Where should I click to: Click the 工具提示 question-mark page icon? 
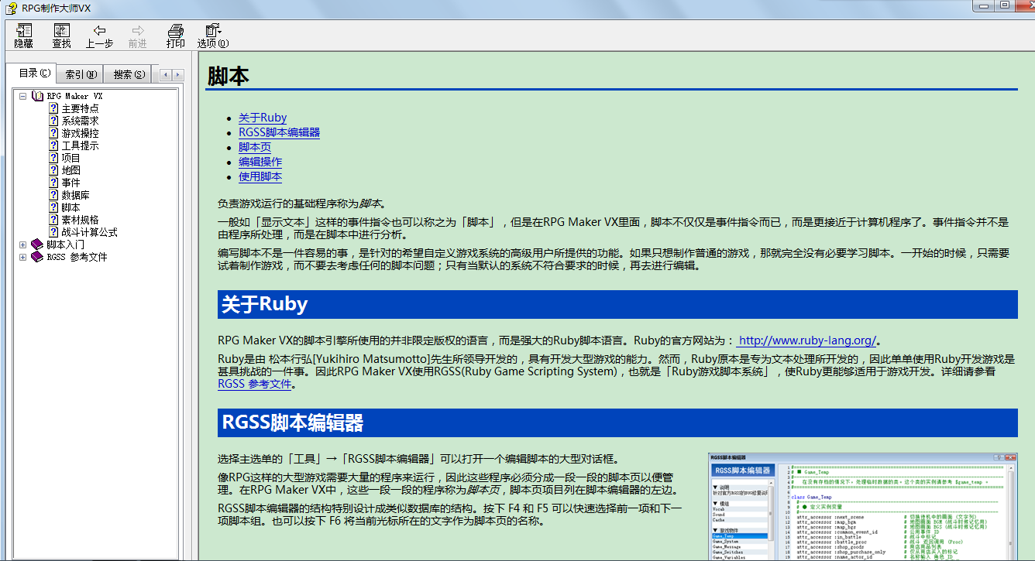pos(53,145)
